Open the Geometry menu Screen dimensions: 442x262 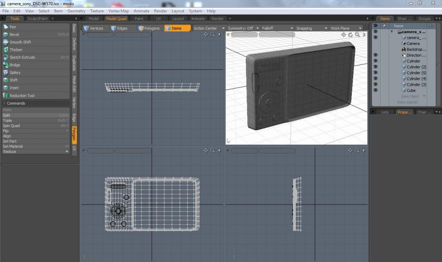76,11
